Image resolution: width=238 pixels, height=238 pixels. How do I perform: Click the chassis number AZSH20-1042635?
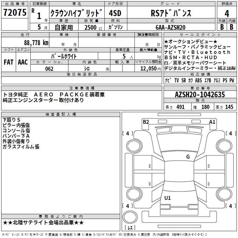[x=200, y=95]
